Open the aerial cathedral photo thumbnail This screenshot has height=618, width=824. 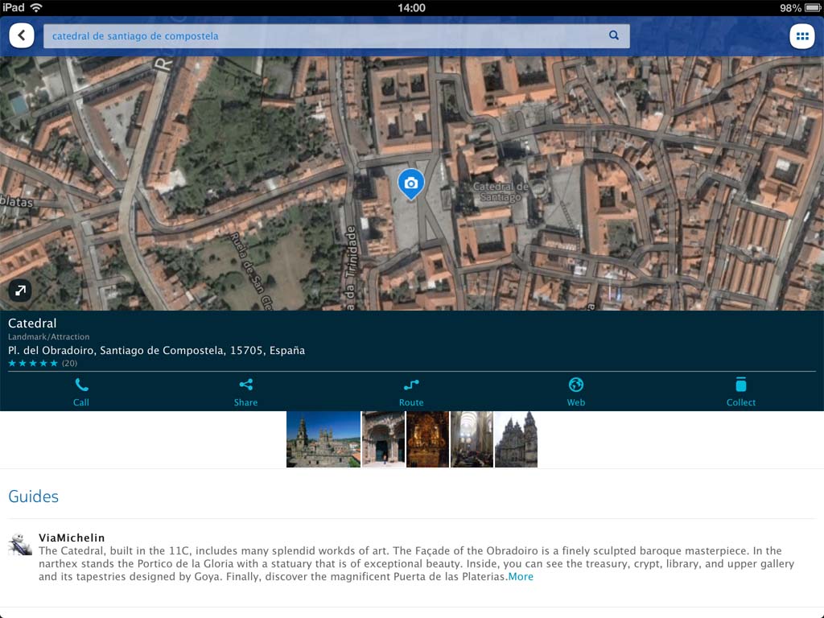pyautogui.click(x=323, y=439)
